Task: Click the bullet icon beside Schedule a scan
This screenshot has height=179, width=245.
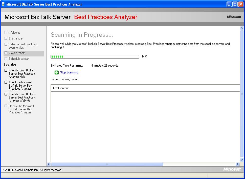Action: 6,58
